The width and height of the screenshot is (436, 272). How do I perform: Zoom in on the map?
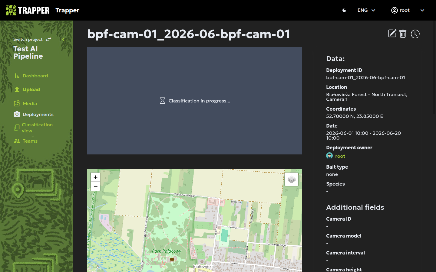point(95,177)
